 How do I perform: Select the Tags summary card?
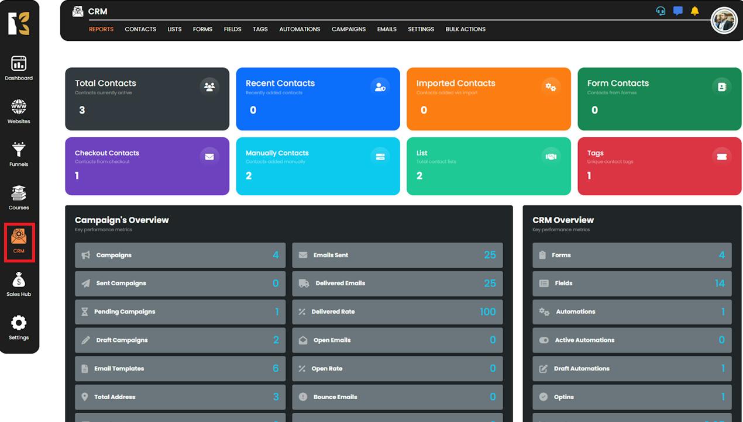(659, 166)
